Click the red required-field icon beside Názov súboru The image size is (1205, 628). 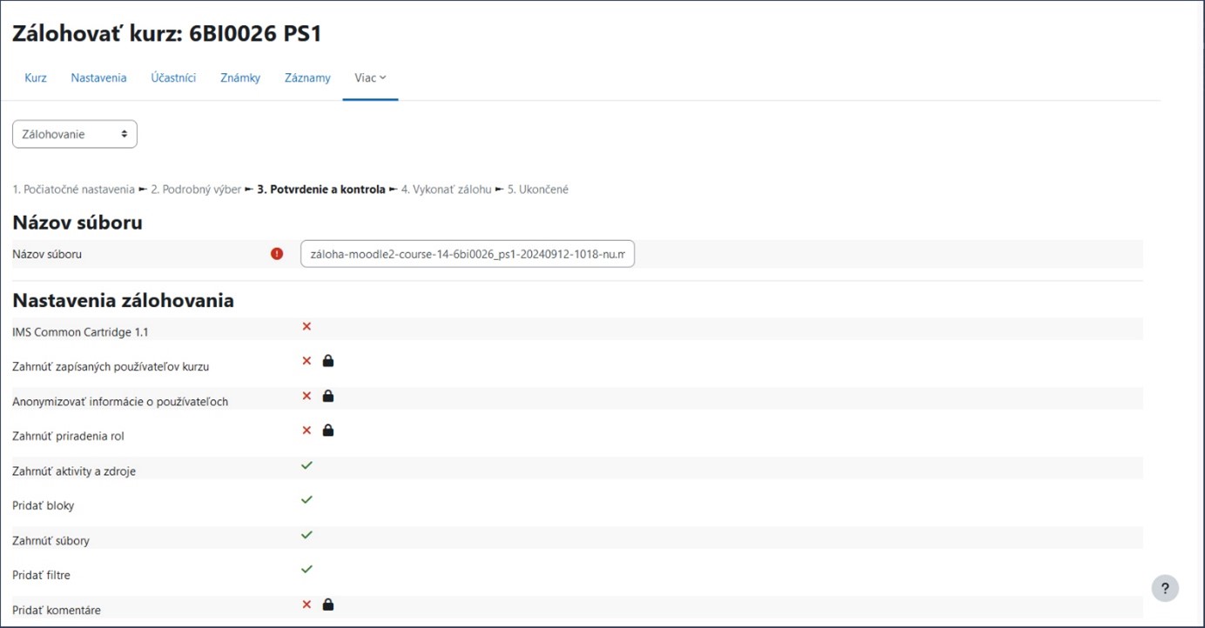coord(277,254)
